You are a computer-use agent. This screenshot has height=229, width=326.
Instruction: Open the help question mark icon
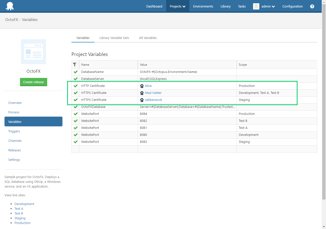click(x=312, y=6)
